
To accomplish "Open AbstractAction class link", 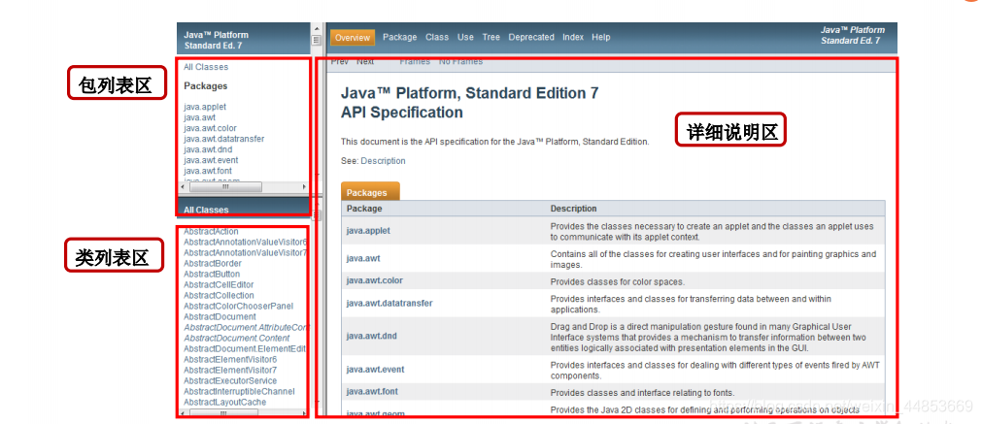I will pyautogui.click(x=211, y=231).
